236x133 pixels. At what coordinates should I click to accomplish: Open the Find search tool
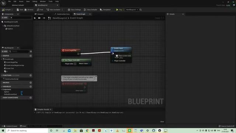coord(40,10)
